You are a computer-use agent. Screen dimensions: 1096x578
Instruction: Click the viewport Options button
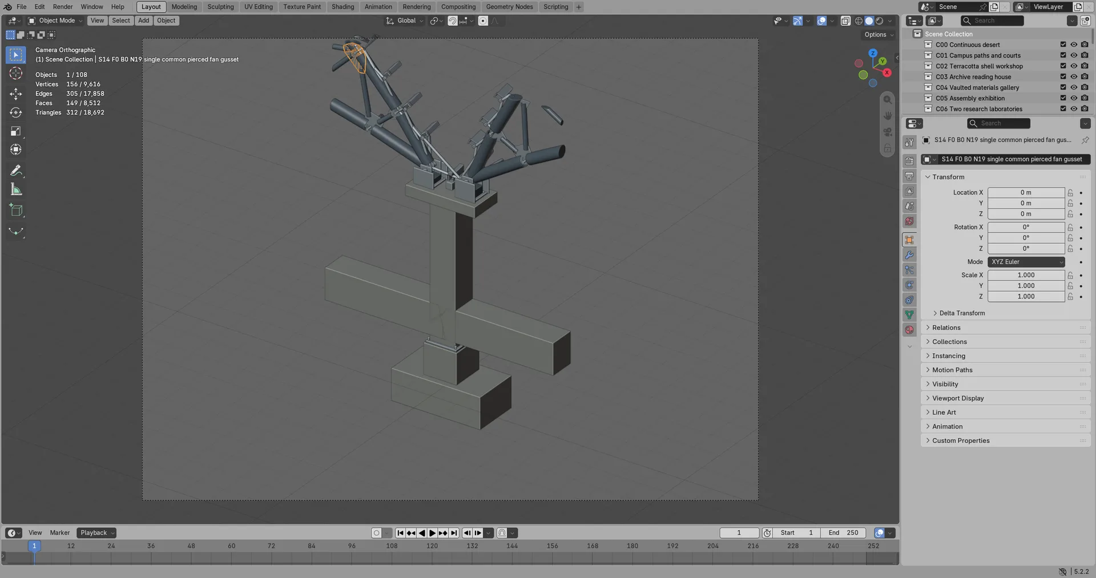879,35
